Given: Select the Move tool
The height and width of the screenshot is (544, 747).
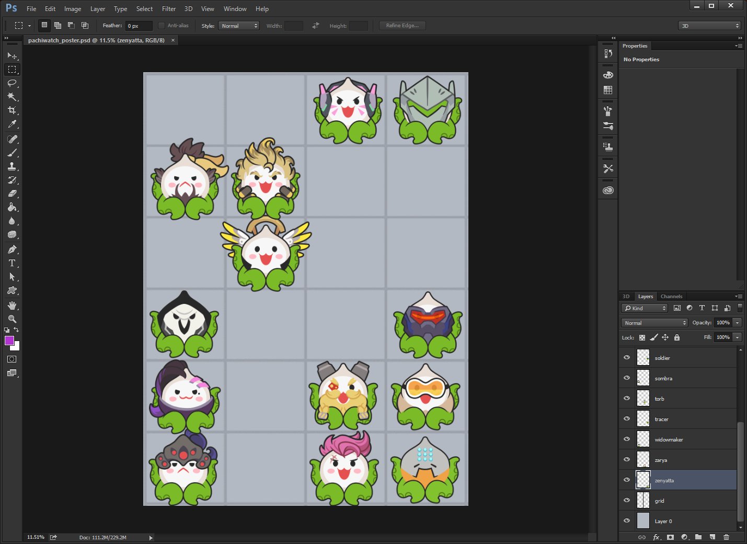Looking at the screenshot, I should click(12, 55).
